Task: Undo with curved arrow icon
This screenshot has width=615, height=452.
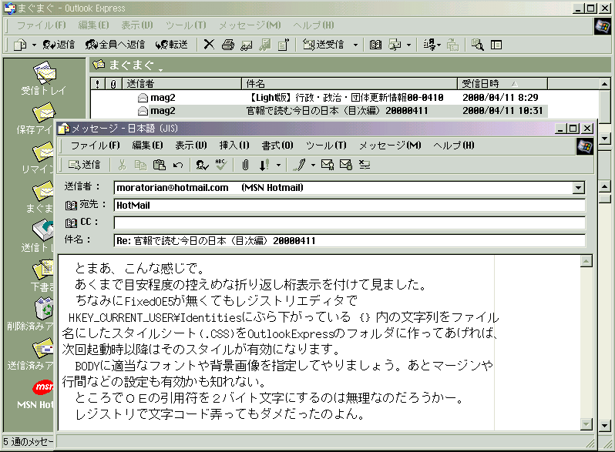Action: (178, 165)
